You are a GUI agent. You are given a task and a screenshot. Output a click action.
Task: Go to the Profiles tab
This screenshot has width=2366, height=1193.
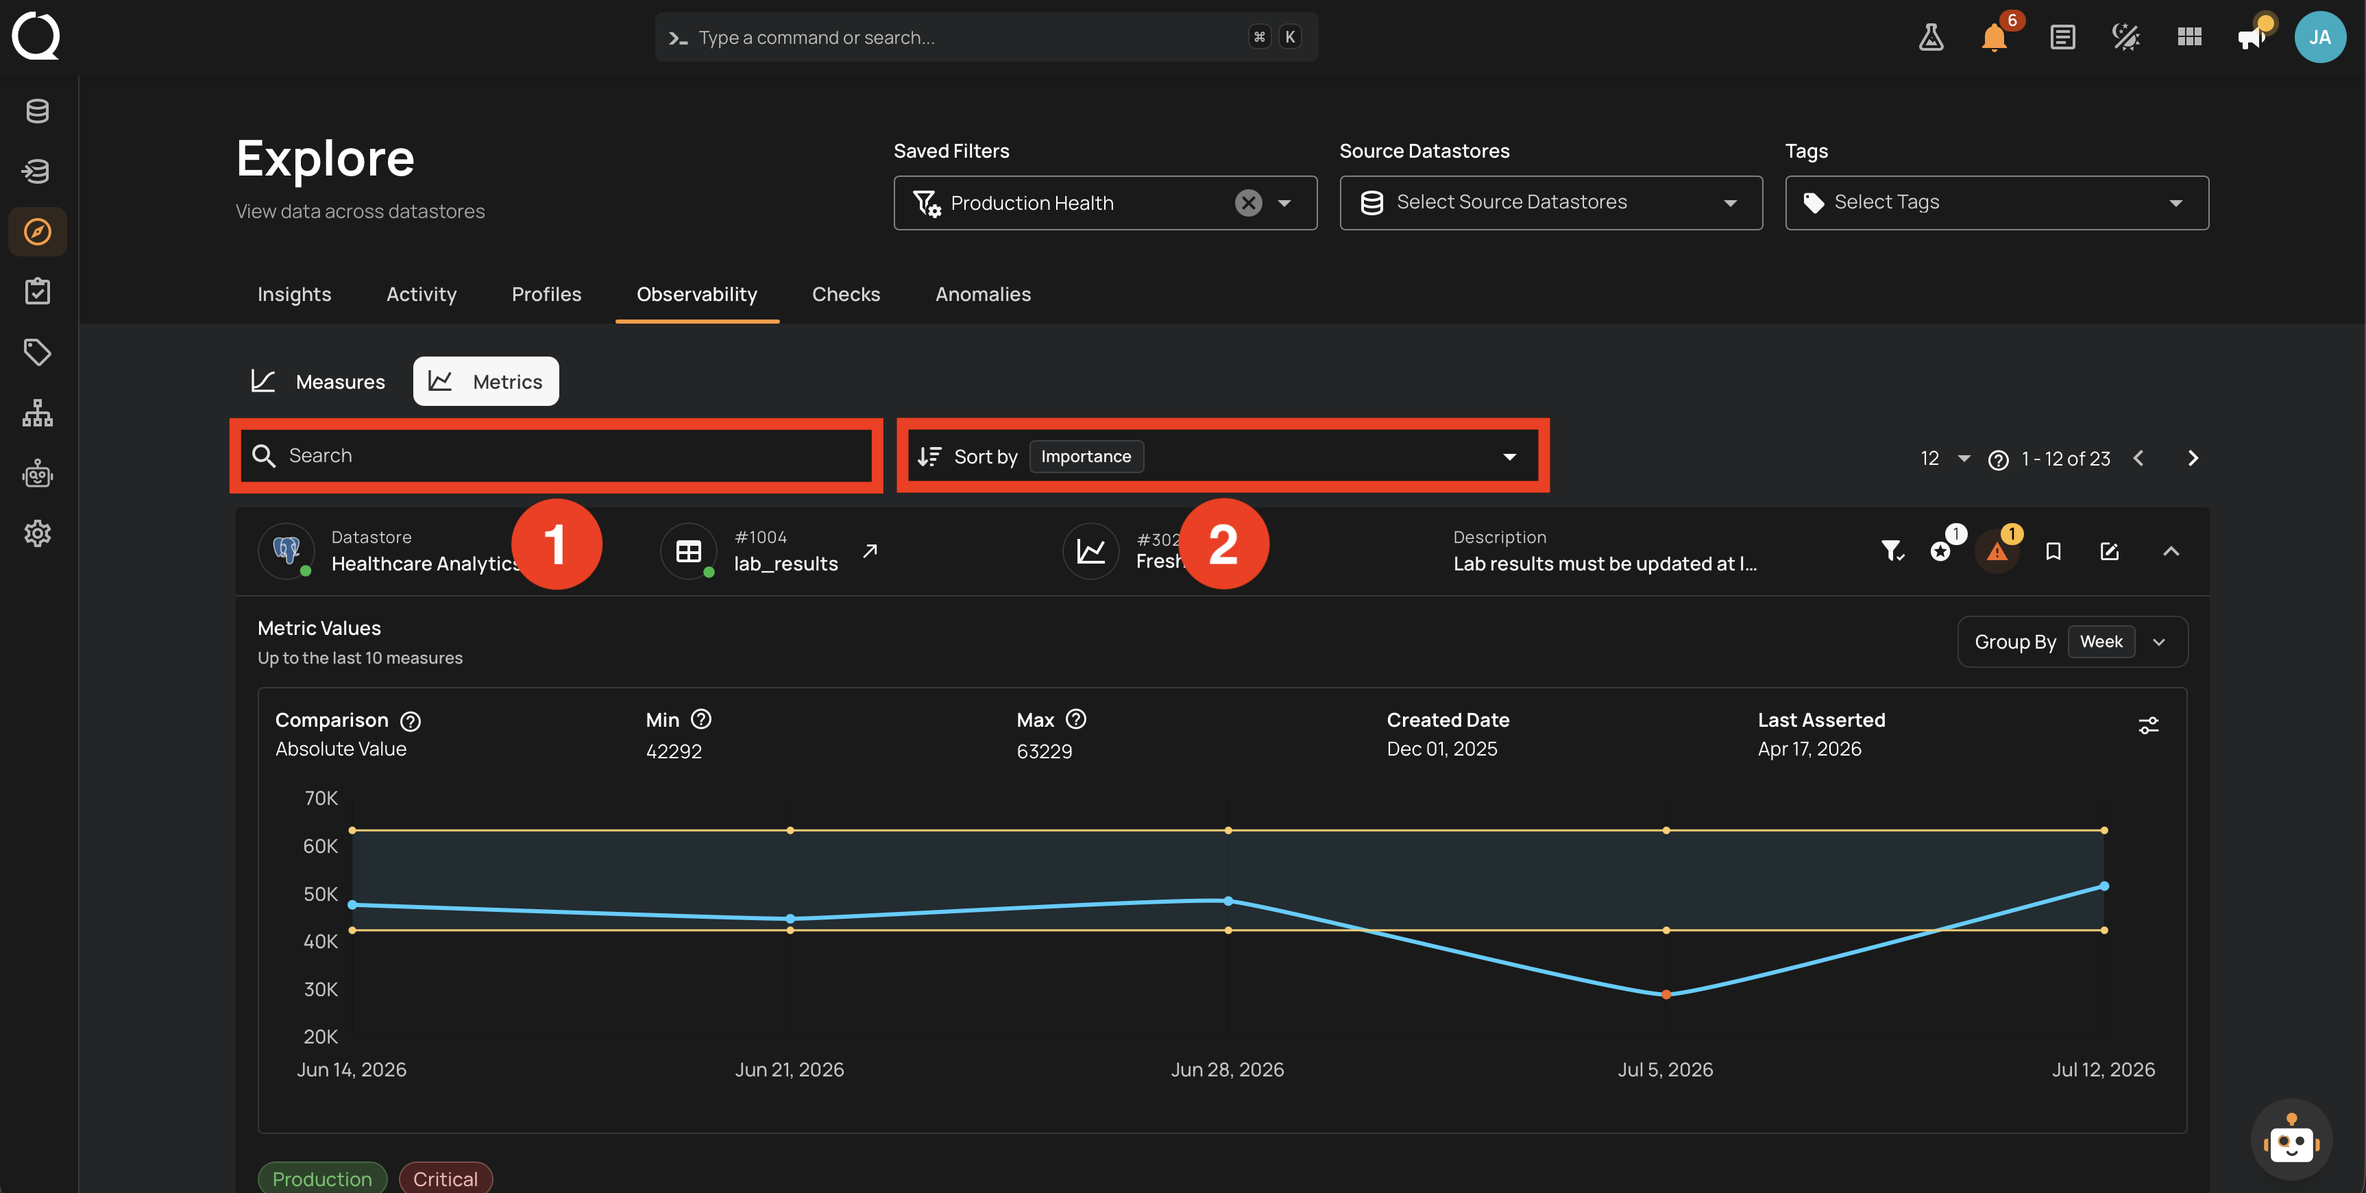click(546, 294)
